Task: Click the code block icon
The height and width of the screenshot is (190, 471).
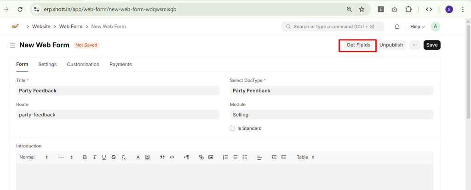Action: (x=172, y=157)
